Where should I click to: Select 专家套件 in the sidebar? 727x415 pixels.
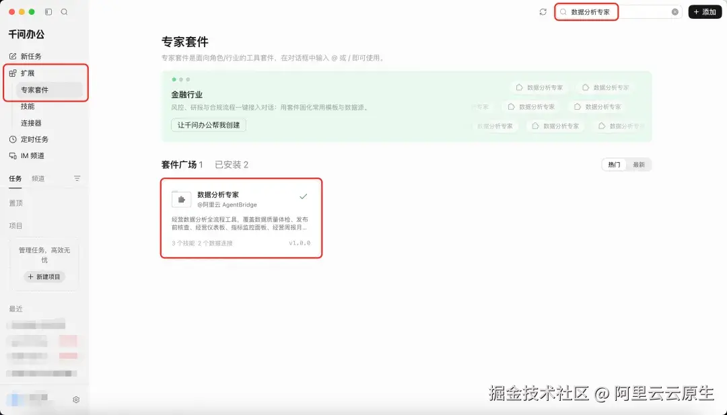coord(49,90)
